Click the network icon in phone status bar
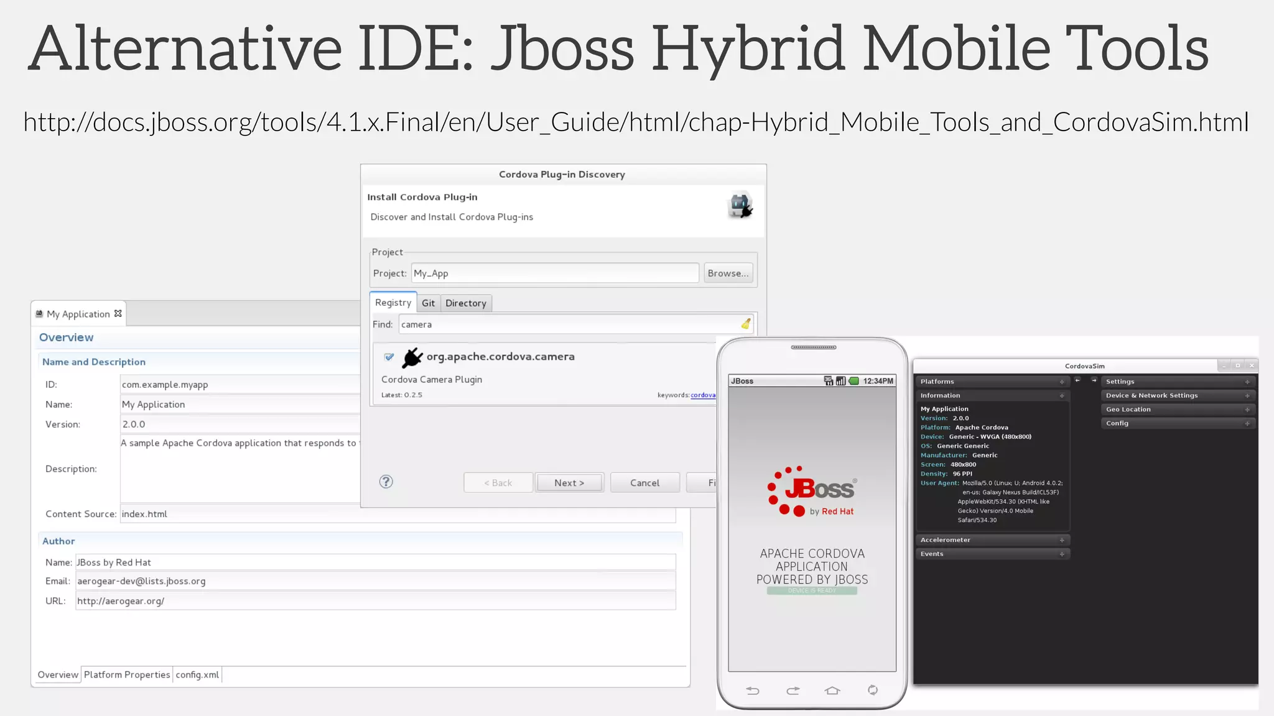This screenshot has width=1274, height=716. (829, 381)
